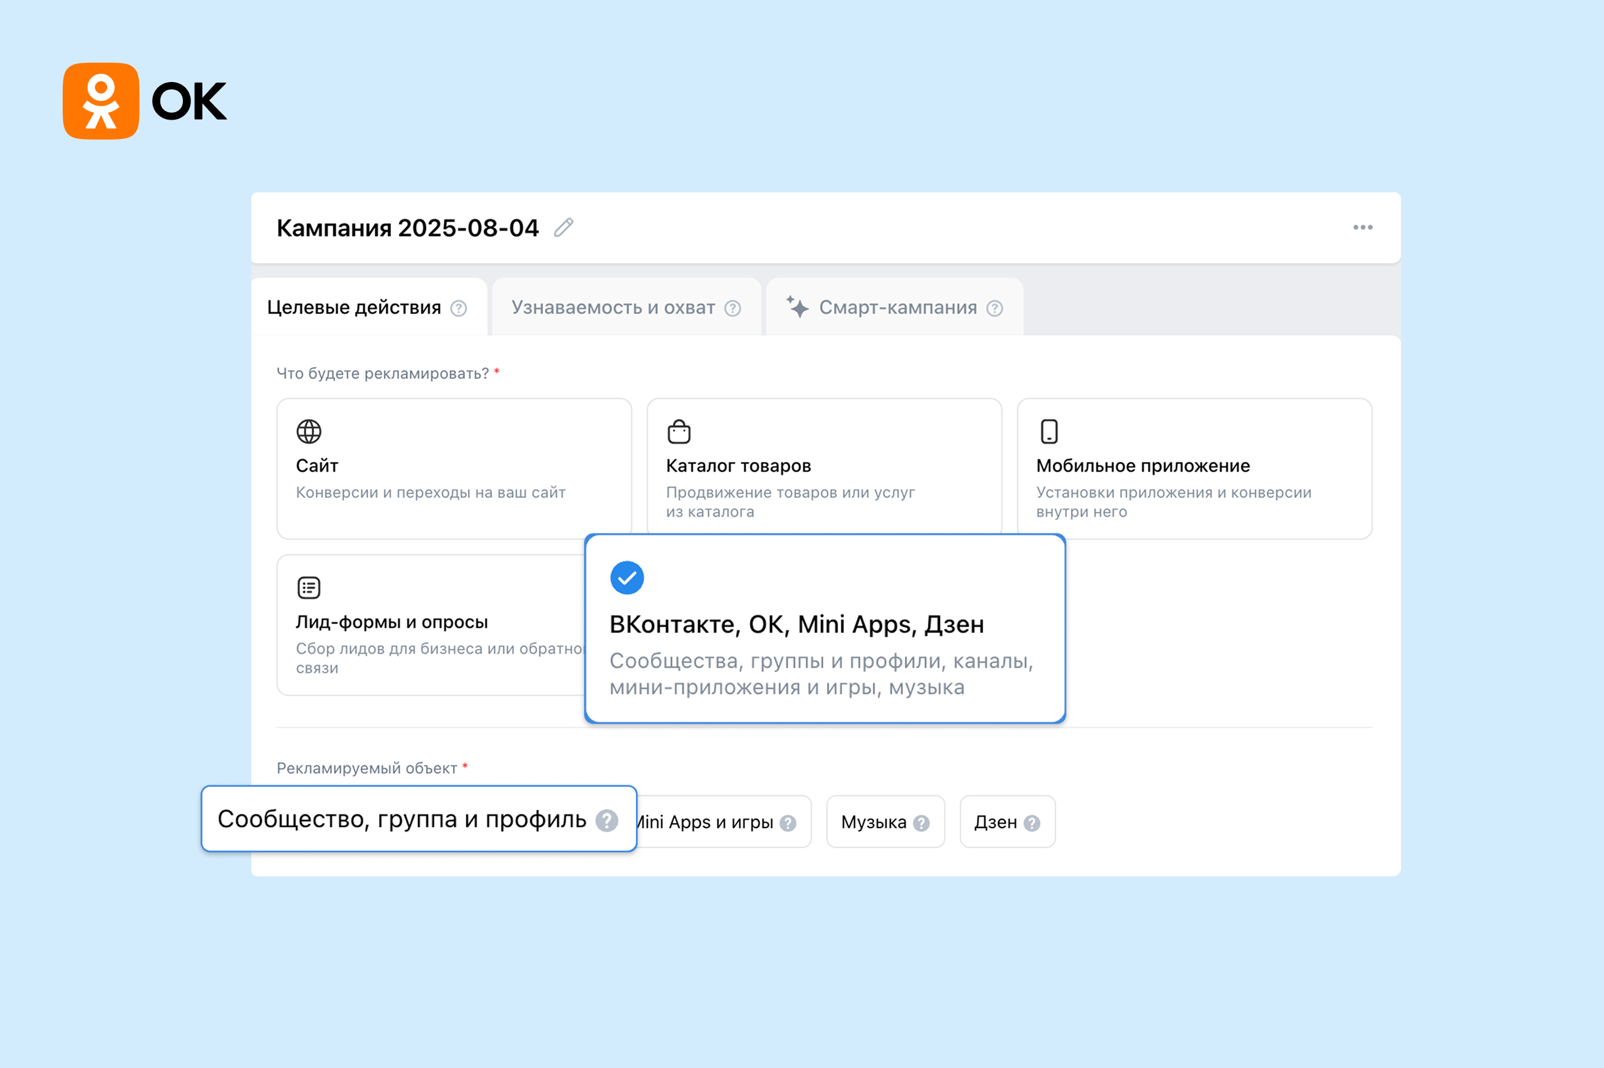Choose Mini Apps и игры object
The width and height of the screenshot is (1604, 1068).
[x=724, y=821]
